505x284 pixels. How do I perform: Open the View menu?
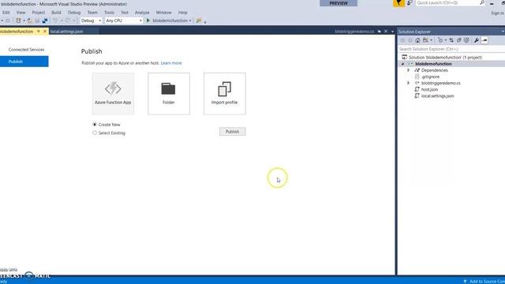(21, 13)
